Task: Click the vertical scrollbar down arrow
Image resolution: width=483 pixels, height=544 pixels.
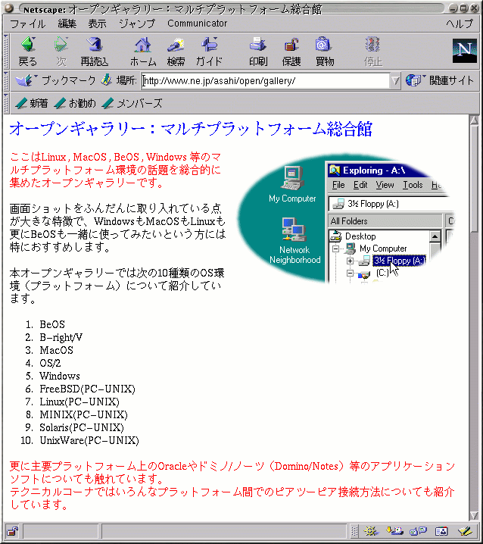Action: pyautogui.click(x=474, y=515)
